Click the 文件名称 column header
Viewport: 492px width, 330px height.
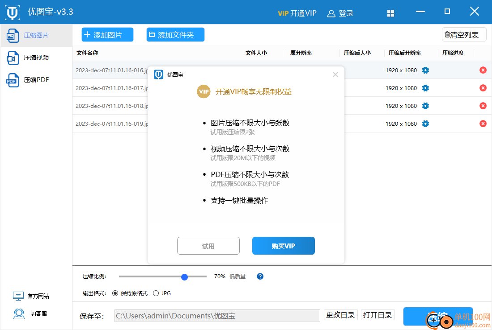coord(87,53)
